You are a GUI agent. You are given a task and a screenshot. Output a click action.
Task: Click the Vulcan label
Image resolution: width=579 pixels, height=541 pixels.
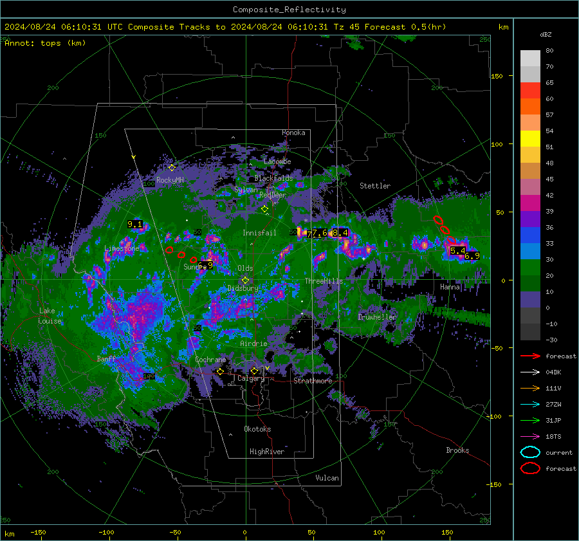click(327, 478)
